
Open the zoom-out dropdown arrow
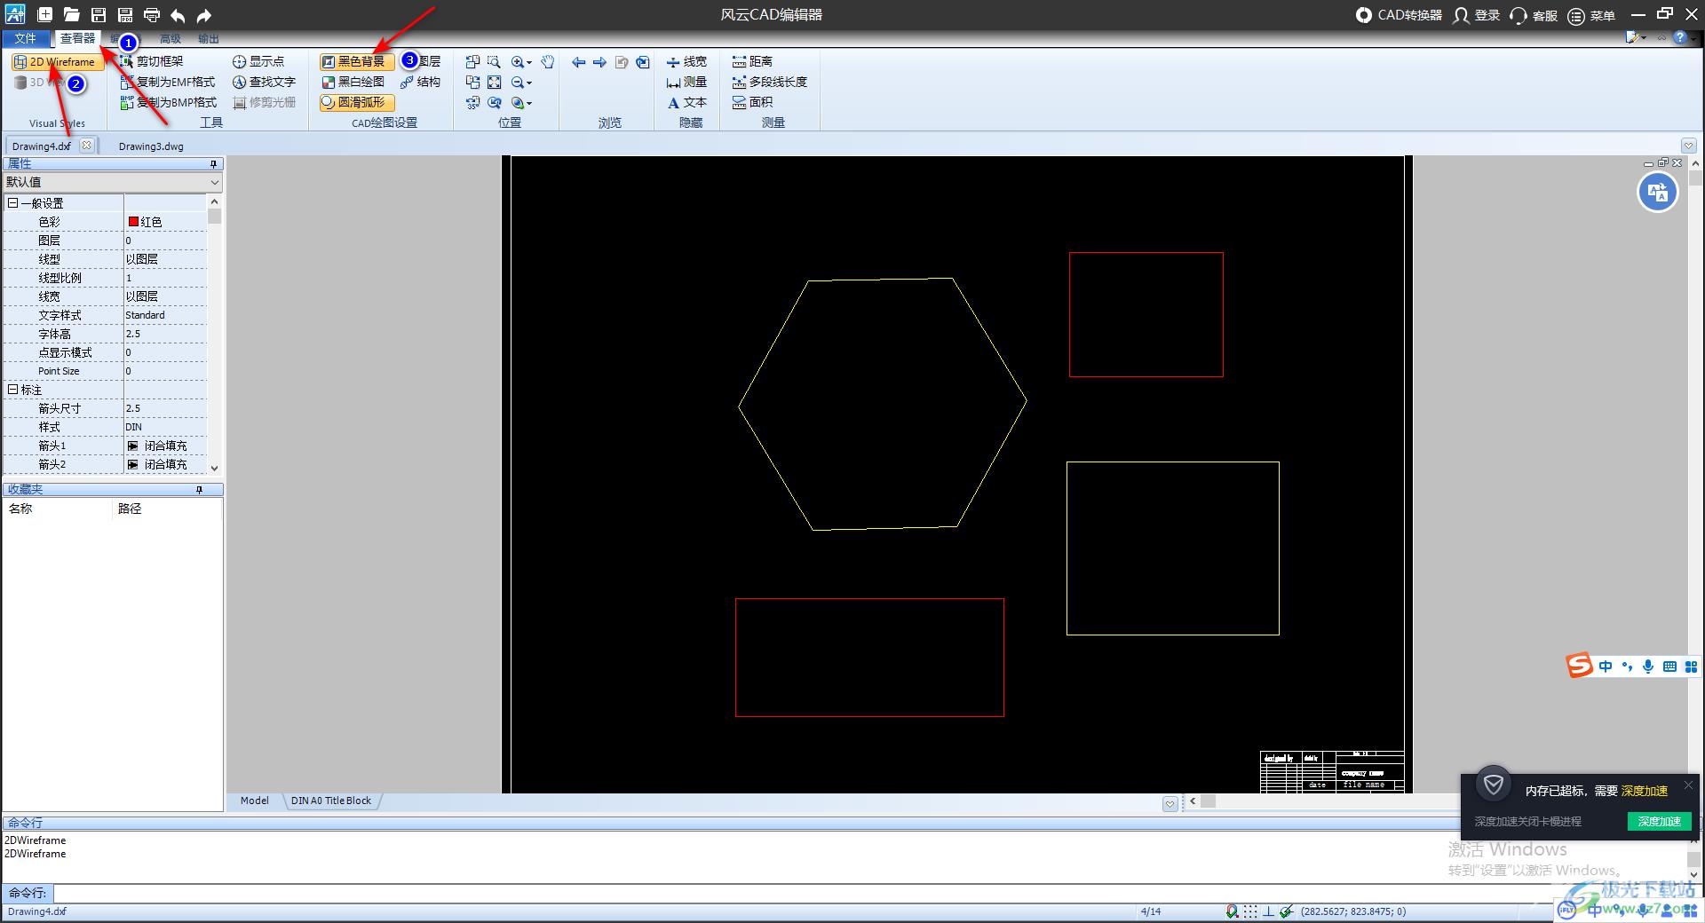[528, 83]
